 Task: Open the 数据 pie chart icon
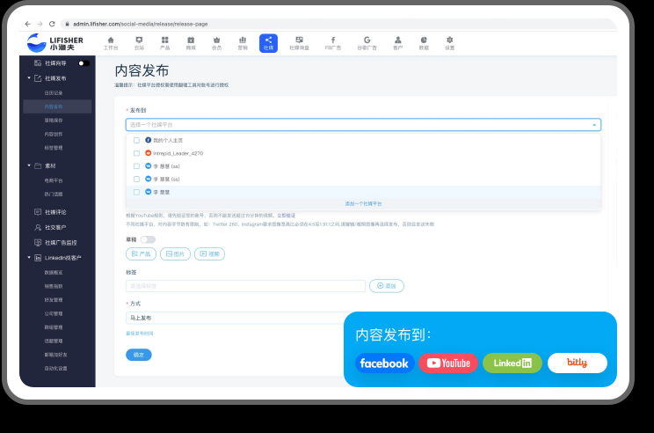pos(424,43)
